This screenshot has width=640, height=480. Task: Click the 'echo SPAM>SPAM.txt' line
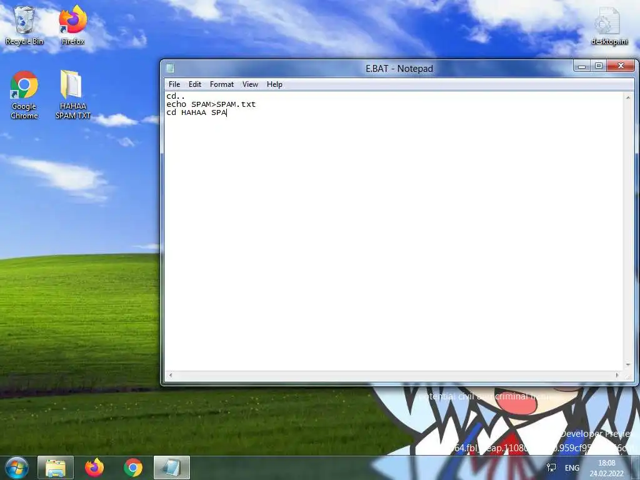211,104
